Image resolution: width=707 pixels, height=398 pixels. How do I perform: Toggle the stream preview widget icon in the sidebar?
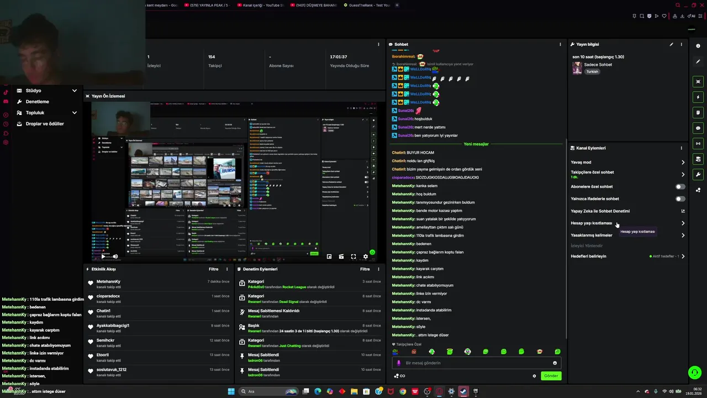pyautogui.click(x=698, y=82)
